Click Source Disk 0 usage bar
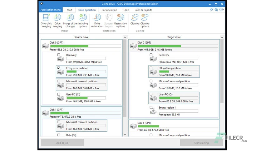Viewport: 261px width, 151px height. 86,46
